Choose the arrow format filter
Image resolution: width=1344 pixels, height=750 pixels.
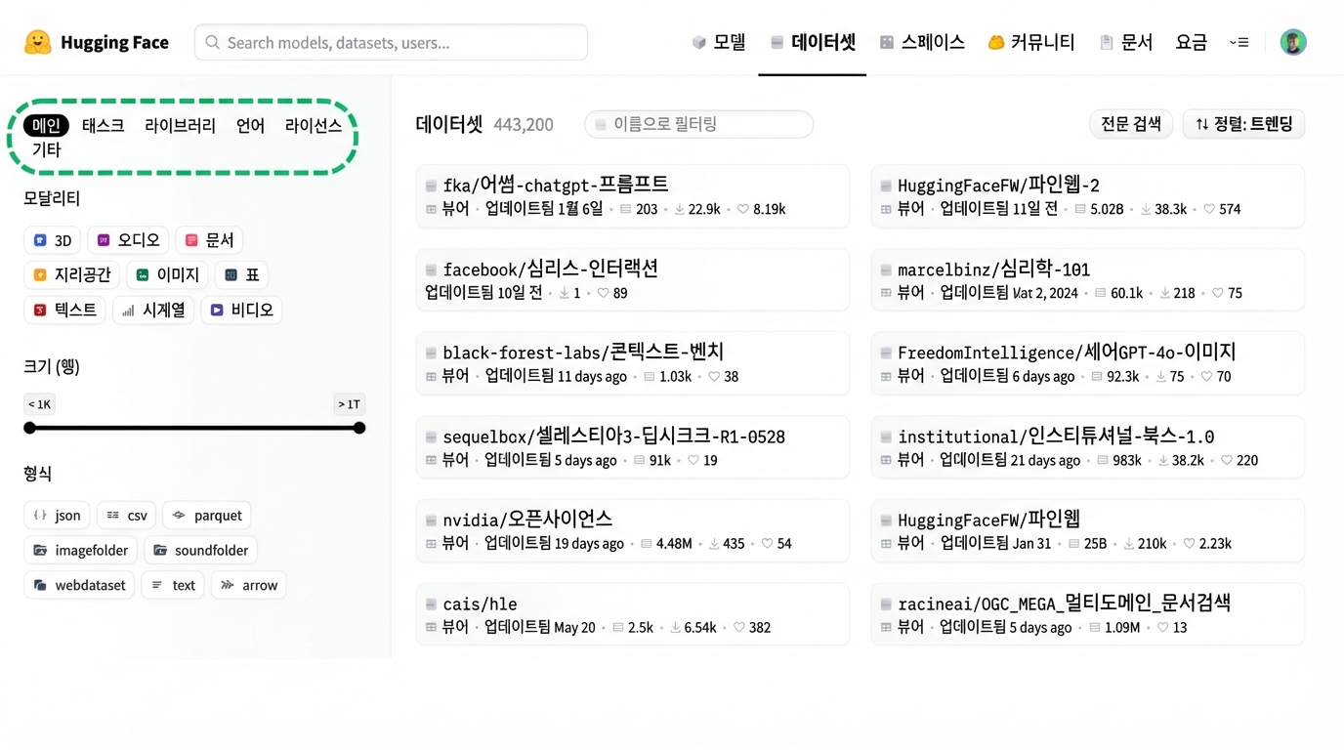[x=249, y=585]
